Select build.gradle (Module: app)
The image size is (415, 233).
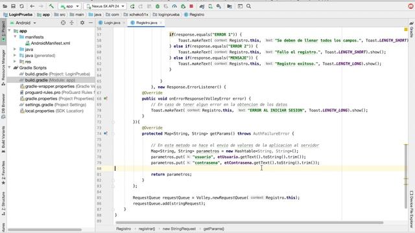tap(47, 80)
